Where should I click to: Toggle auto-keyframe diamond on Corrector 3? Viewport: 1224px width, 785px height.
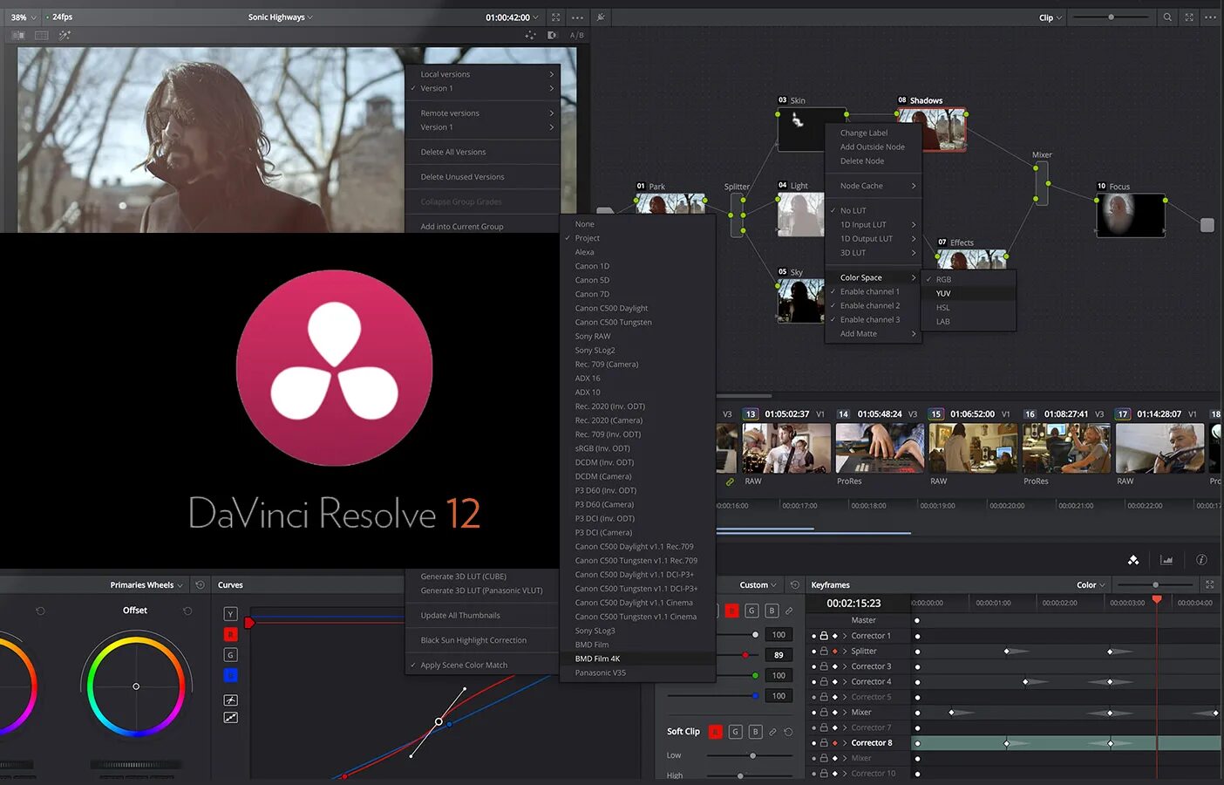point(834,666)
